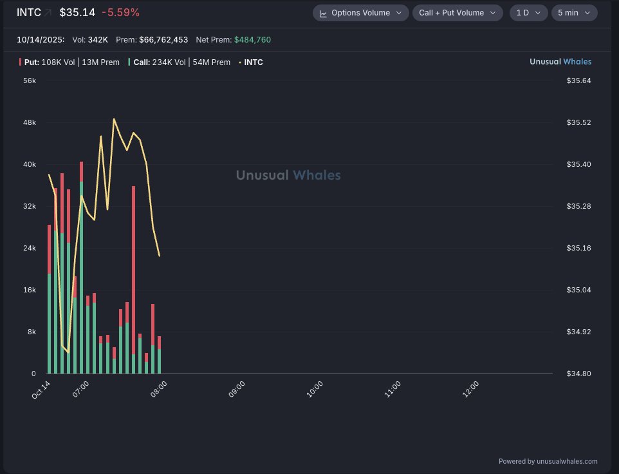
Task: Open the 1 D timeframe dropdown
Action: pos(528,13)
